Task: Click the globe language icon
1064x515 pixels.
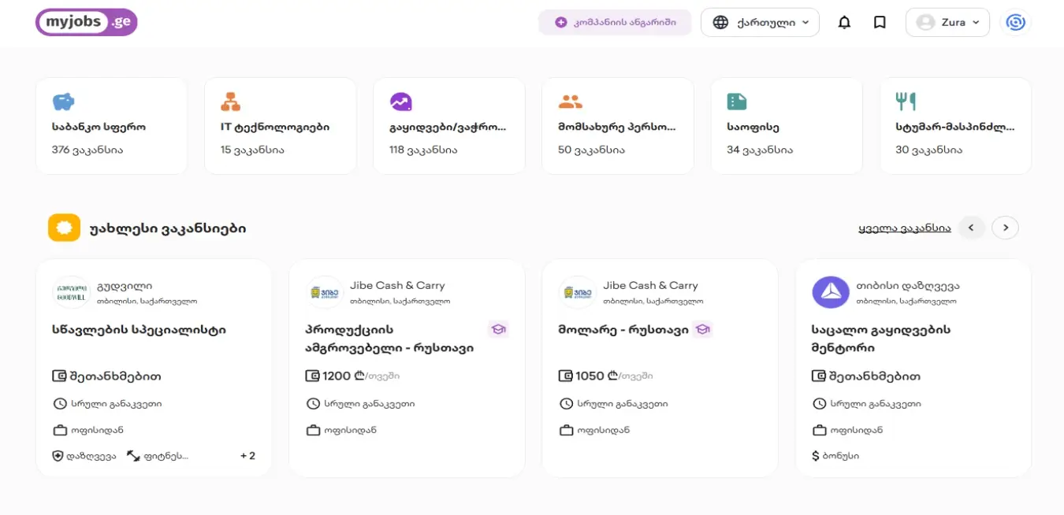Action: pyautogui.click(x=720, y=23)
